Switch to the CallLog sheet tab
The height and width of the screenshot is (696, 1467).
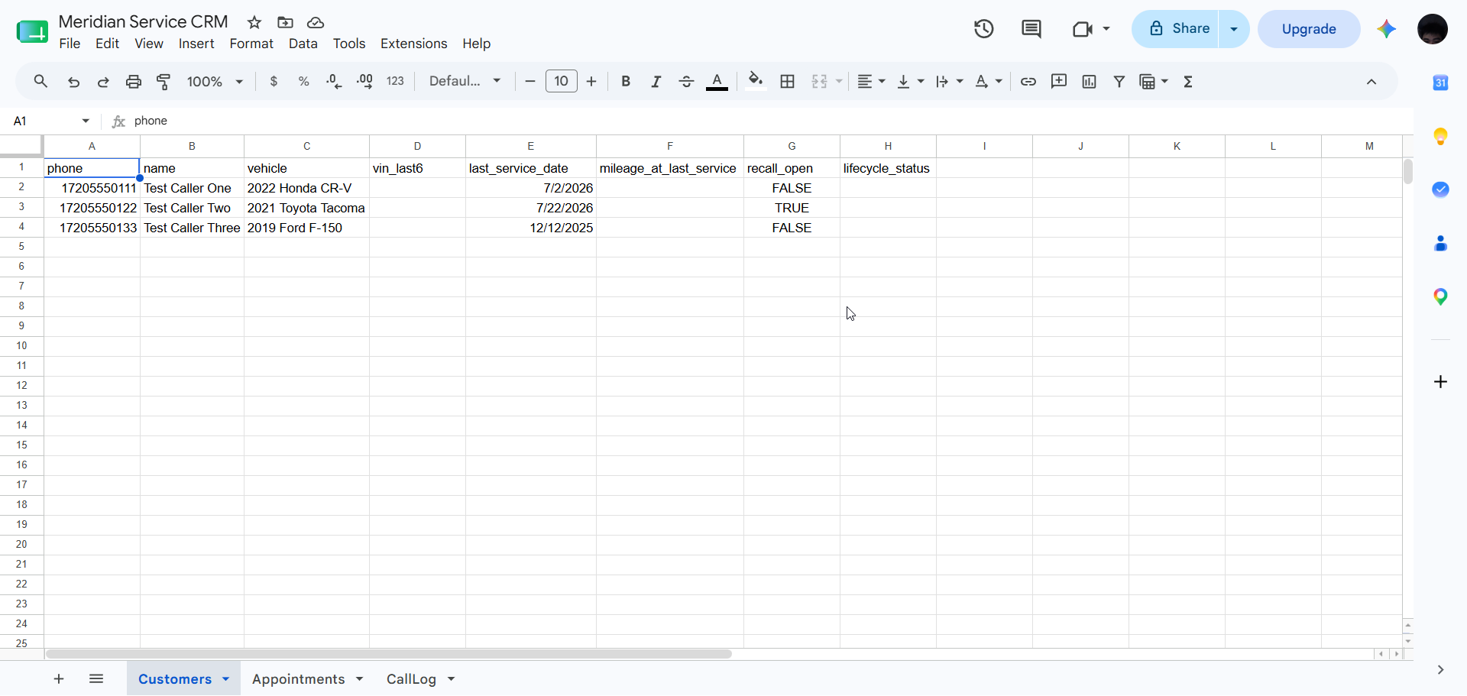click(411, 678)
